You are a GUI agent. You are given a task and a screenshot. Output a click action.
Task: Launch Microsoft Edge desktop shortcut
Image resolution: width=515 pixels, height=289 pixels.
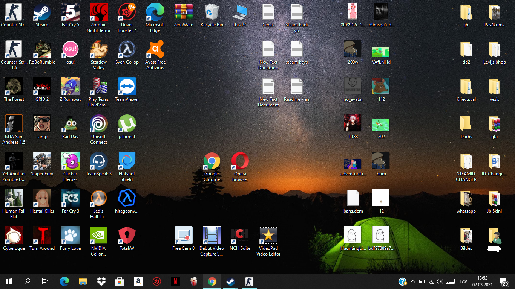pyautogui.click(x=155, y=18)
